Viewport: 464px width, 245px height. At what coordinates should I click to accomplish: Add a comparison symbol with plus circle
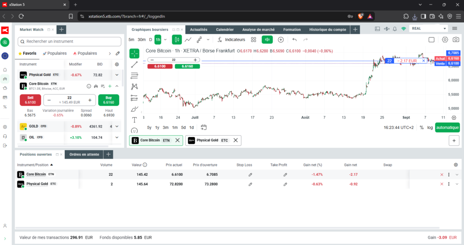tap(281, 40)
